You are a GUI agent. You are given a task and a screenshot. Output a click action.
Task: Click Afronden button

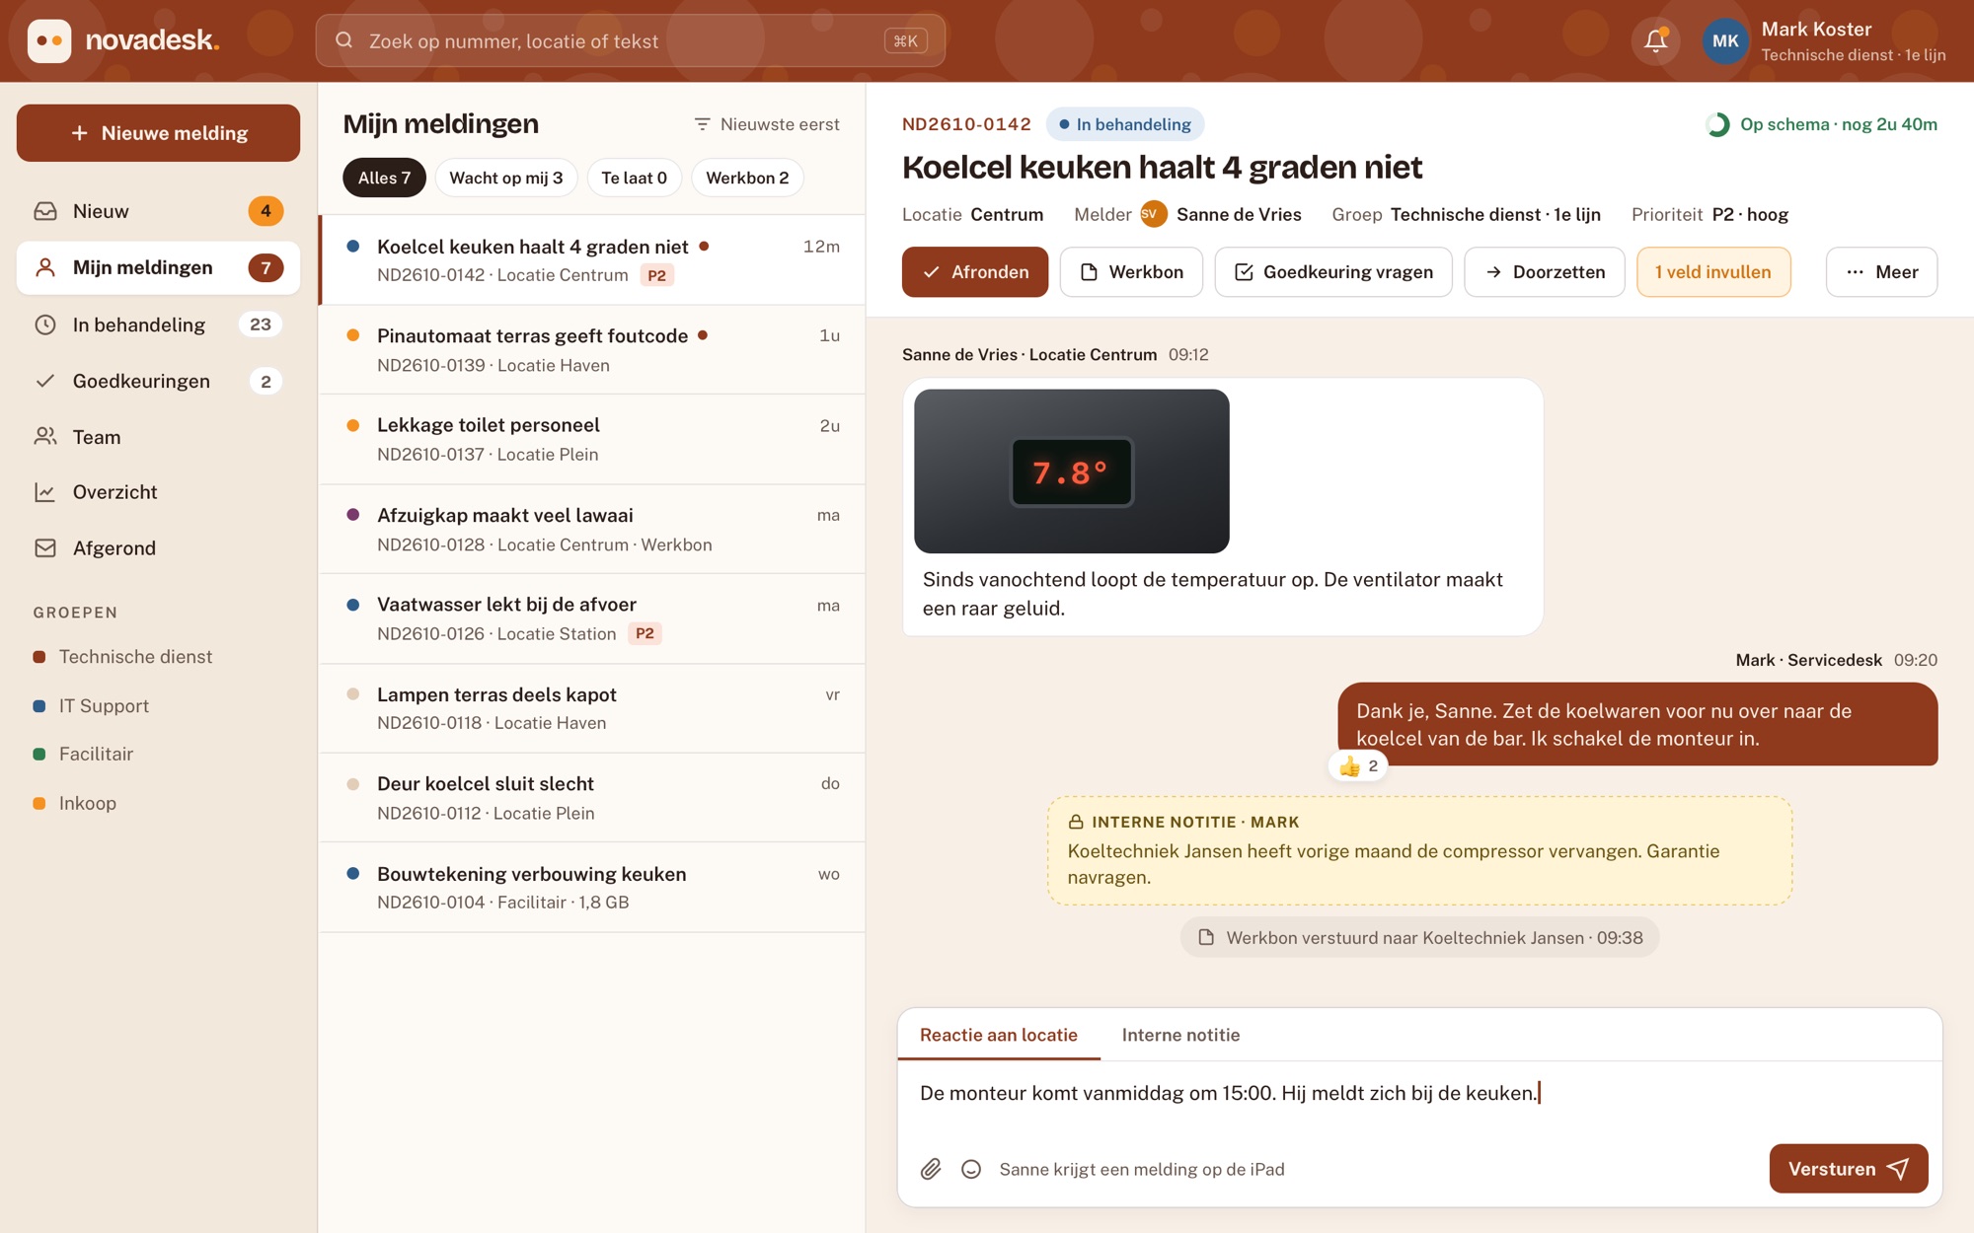point(974,272)
